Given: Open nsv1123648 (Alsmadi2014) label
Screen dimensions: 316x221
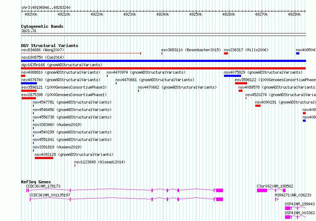Looking at the screenshot, I should pos(100,162).
